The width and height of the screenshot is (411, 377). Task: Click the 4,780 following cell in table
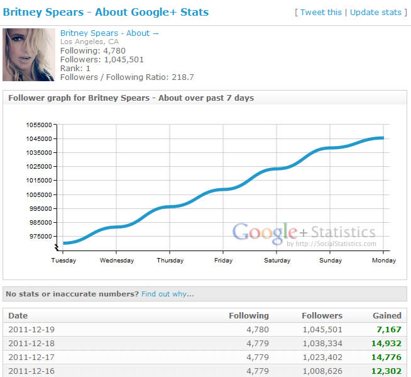pos(258,329)
